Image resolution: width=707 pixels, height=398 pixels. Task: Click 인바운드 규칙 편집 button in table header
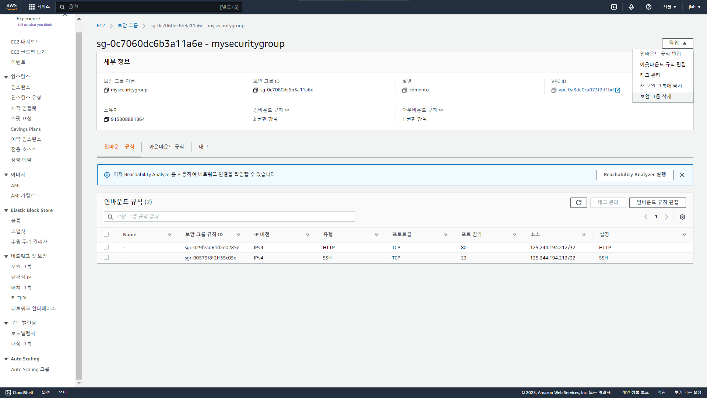coord(657,202)
